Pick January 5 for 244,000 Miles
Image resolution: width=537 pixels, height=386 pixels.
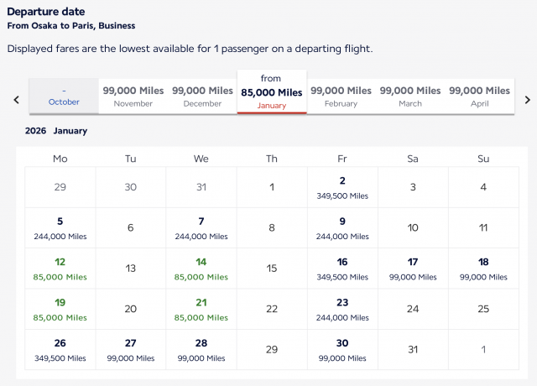(x=60, y=227)
